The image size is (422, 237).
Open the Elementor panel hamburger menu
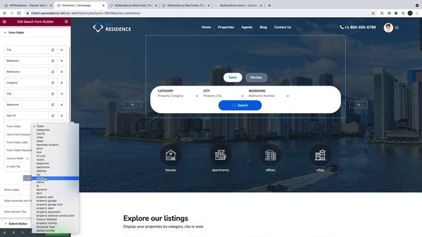tap(5, 22)
